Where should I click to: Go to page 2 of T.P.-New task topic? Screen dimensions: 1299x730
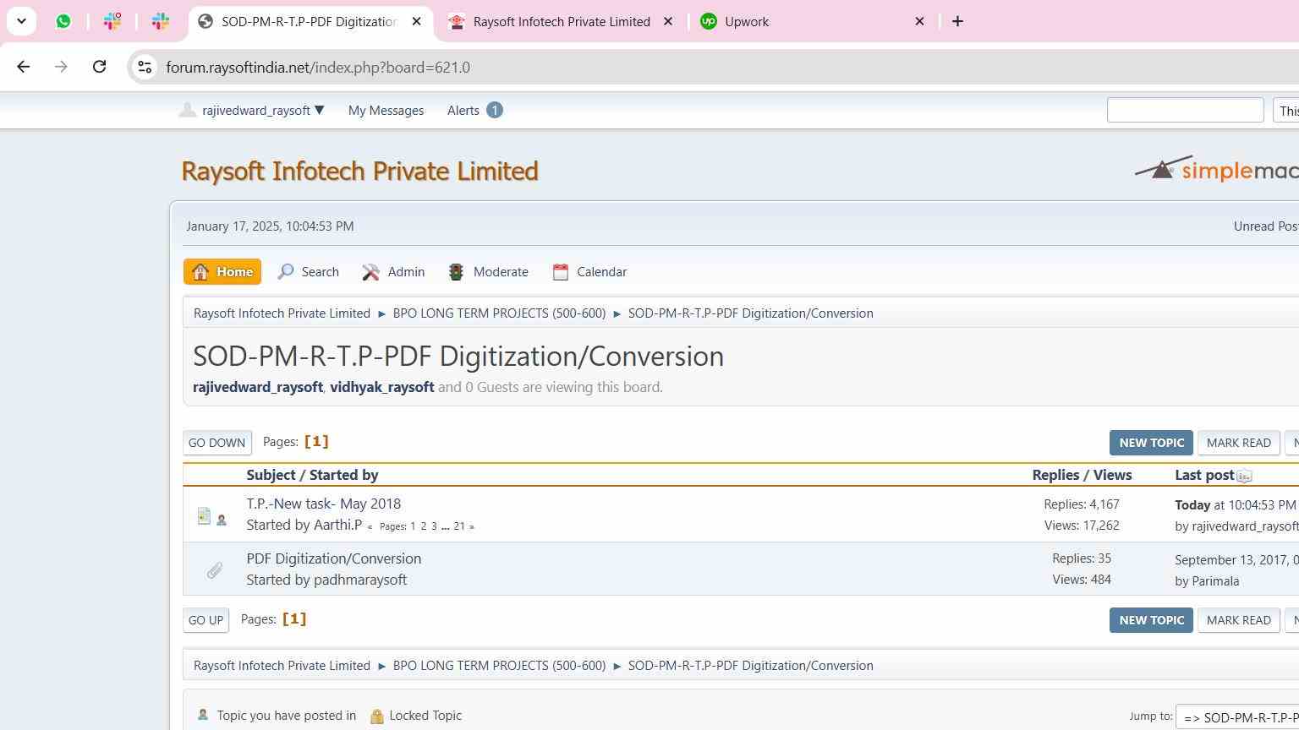tap(424, 526)
